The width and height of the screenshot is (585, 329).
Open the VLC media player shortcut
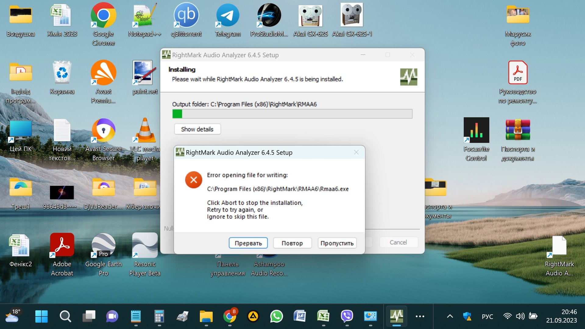[x=145, y=131]
